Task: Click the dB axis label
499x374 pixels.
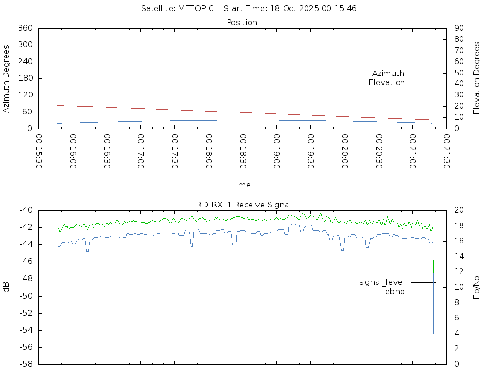Action: click(x=6, y=287)
